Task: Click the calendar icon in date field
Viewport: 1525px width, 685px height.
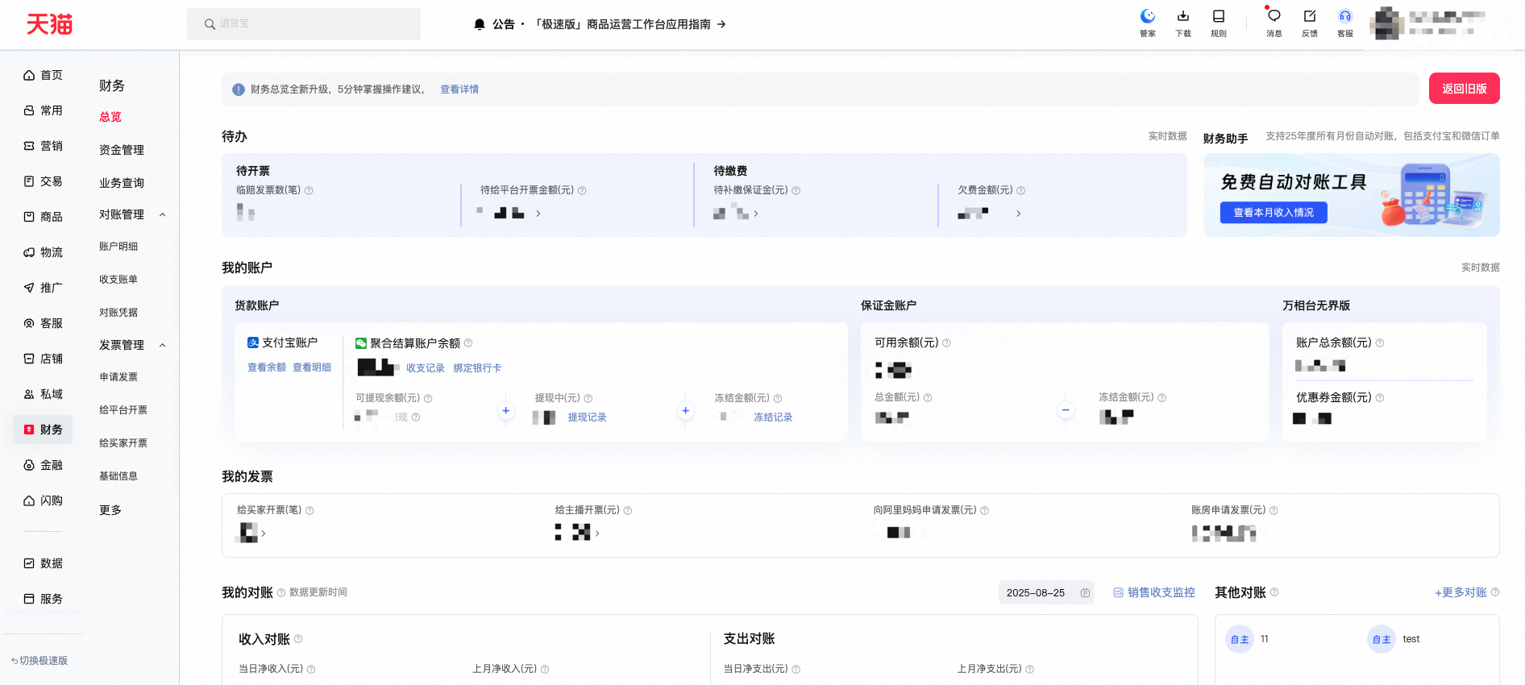Action: [1085, 593]
